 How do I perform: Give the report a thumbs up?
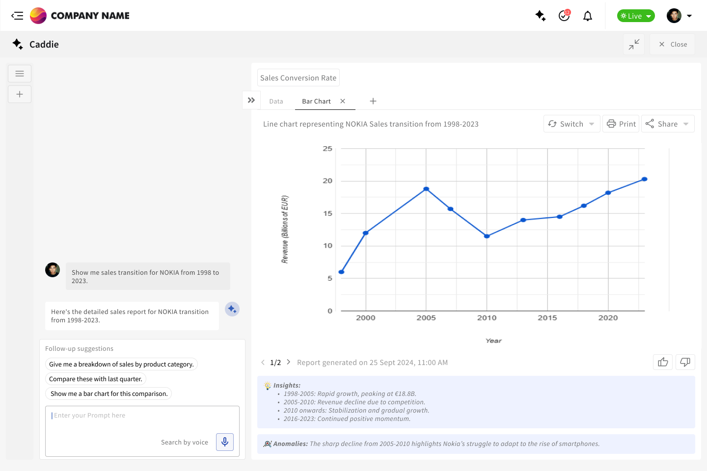tap(663, 362)
